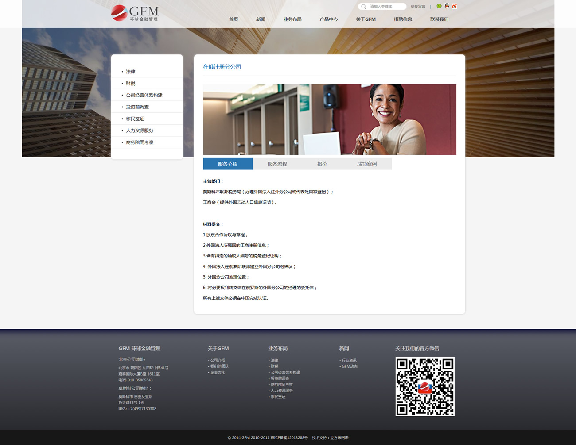Open 人力资源服务 in the sidebar
Screen dimensions: 576x445
[140, 131]
